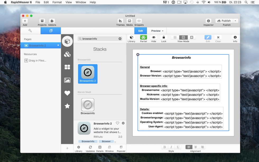Show the image category in sidebar

click(67, 80)
